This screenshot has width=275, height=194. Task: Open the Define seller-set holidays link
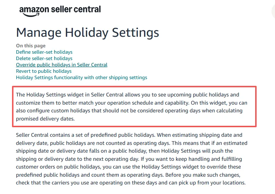coord(44,52)
